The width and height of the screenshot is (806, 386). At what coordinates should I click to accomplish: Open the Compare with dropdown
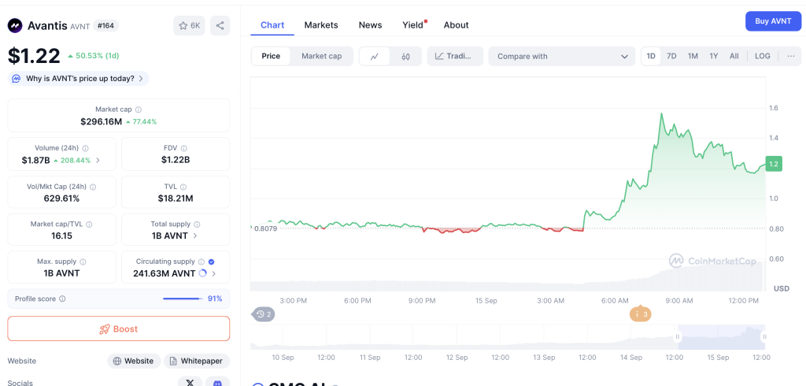pyautogui.click(x=562, y=56)
